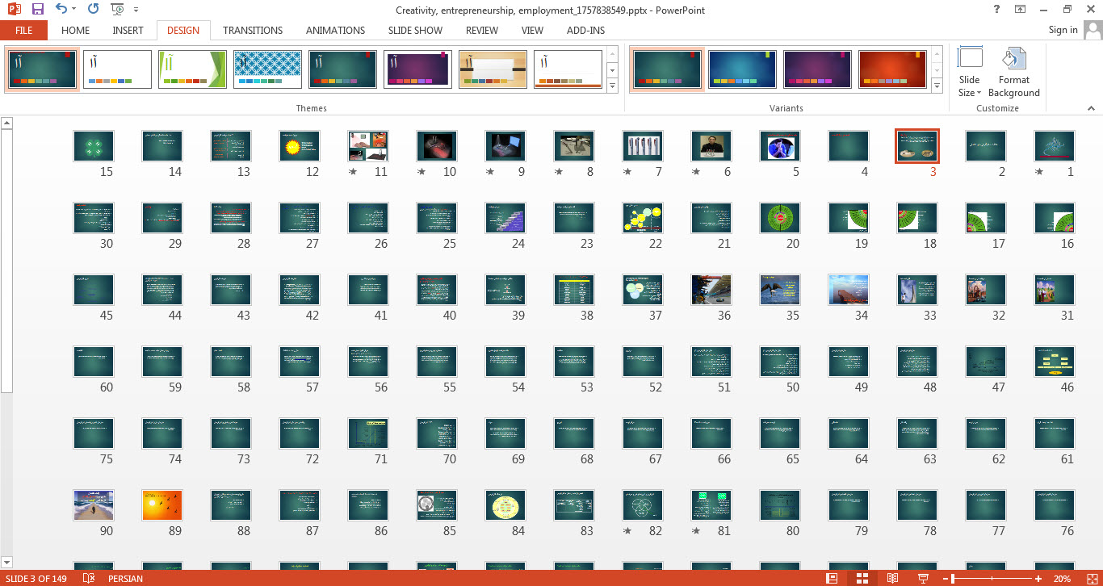This screenshot has width=1103, height=586.
Task: Expand the Variants gallery More arrow
Action: [x=937, y=86]
